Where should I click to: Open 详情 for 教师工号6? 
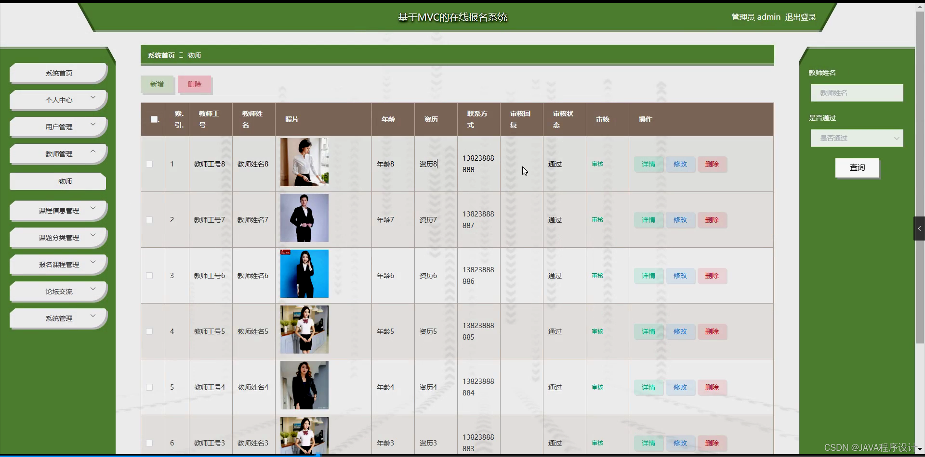(648, 276)
